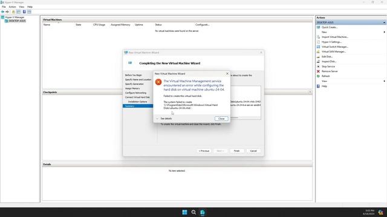The height and width of the screenshot is (217, 387).
Task: Click the green Refresh icon
Action: (x=319, y=77)
